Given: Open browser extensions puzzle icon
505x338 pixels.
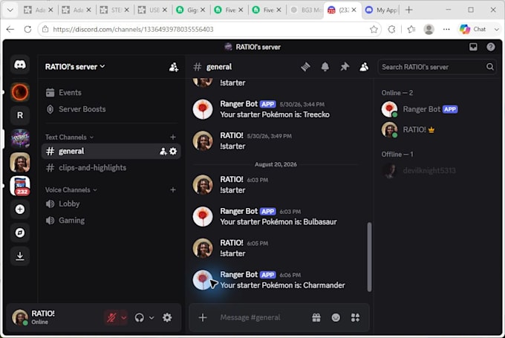Looking at the screenshot, I should [391, 29].
